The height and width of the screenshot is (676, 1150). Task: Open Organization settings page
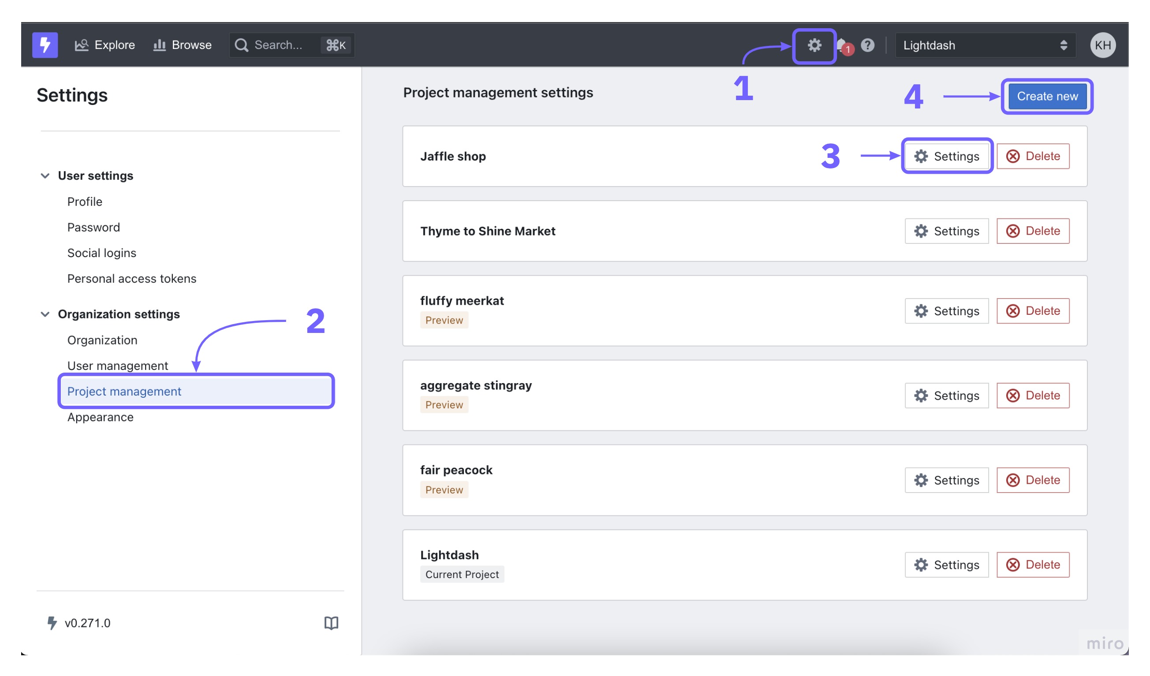click(x=102, y=340)
